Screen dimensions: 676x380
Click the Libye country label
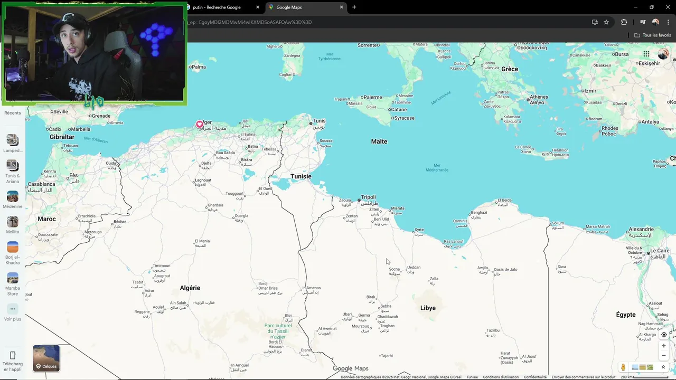(428, 308)
